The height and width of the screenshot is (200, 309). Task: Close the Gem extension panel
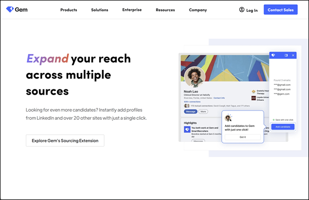tap(293, 56)
